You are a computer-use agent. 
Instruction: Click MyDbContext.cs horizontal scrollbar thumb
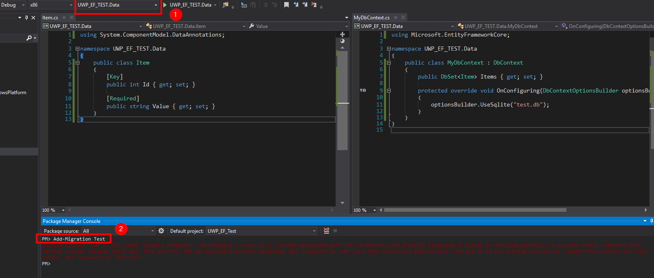tap(475, 210)
